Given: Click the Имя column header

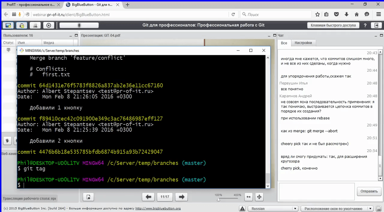Looking at the screenshot, I should [29, 43].
